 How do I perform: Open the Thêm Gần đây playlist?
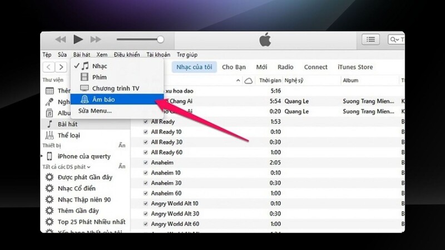(78, 211)
